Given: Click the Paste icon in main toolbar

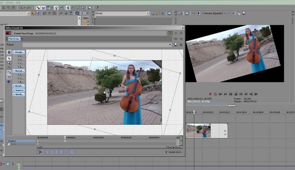Looking at the screenshot, I should (14, 8).
